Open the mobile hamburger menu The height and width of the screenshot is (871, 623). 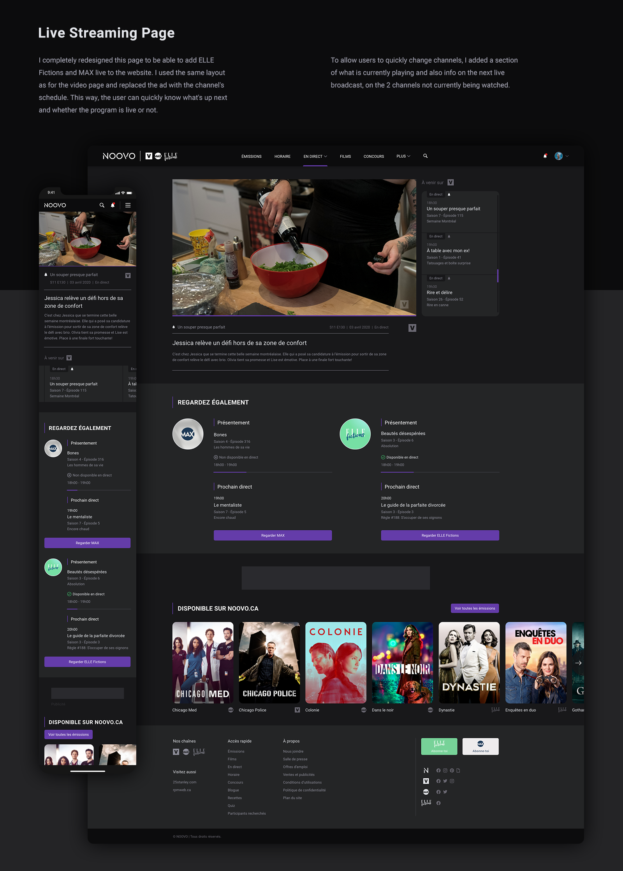[128, 205]
